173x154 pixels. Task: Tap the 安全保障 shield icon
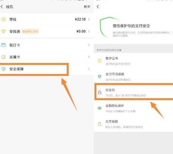3,69
